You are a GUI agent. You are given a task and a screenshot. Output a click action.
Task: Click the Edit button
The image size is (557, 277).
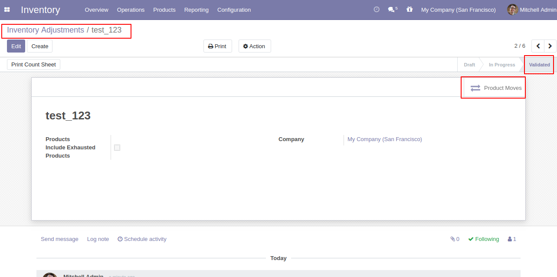(16, 46)
